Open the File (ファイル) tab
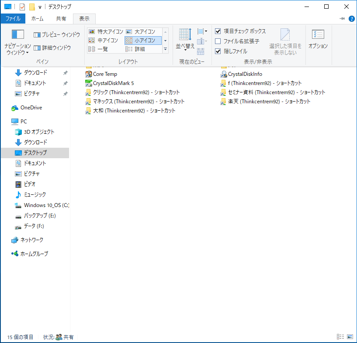 coord(13,19)
